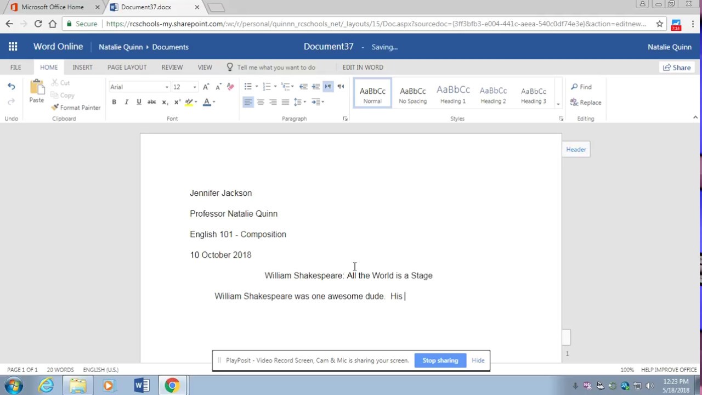Viewport: 702px width, 395px height.
Task: Click EDIT IN WORD
Action: coord(363,67)
